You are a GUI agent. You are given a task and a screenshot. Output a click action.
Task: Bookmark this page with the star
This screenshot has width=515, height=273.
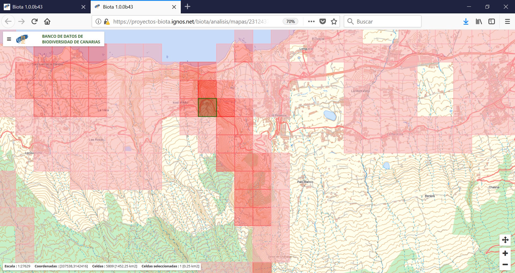[x=334, y=21]
